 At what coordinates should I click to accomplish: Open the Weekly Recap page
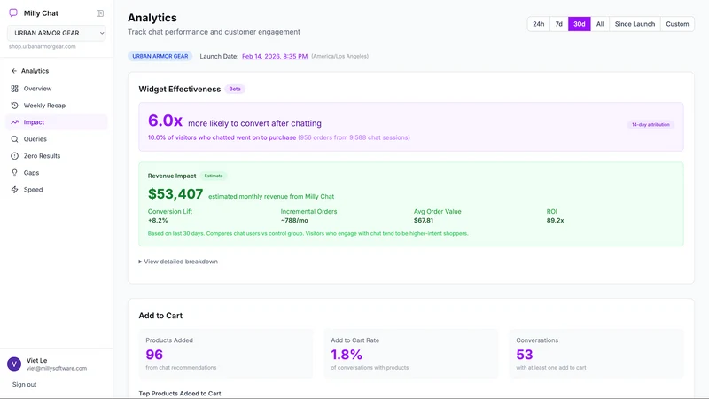57,106
